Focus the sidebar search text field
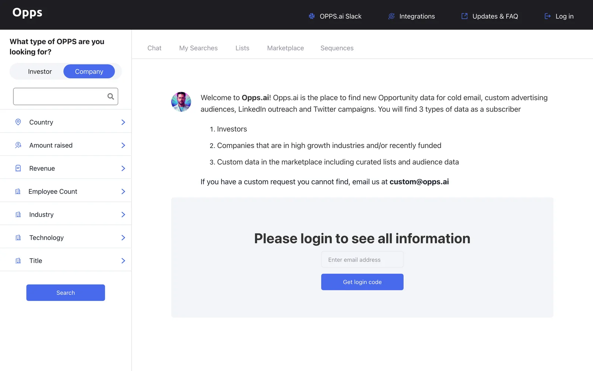Viewport: 593px width, 371px height. (66, 96)
